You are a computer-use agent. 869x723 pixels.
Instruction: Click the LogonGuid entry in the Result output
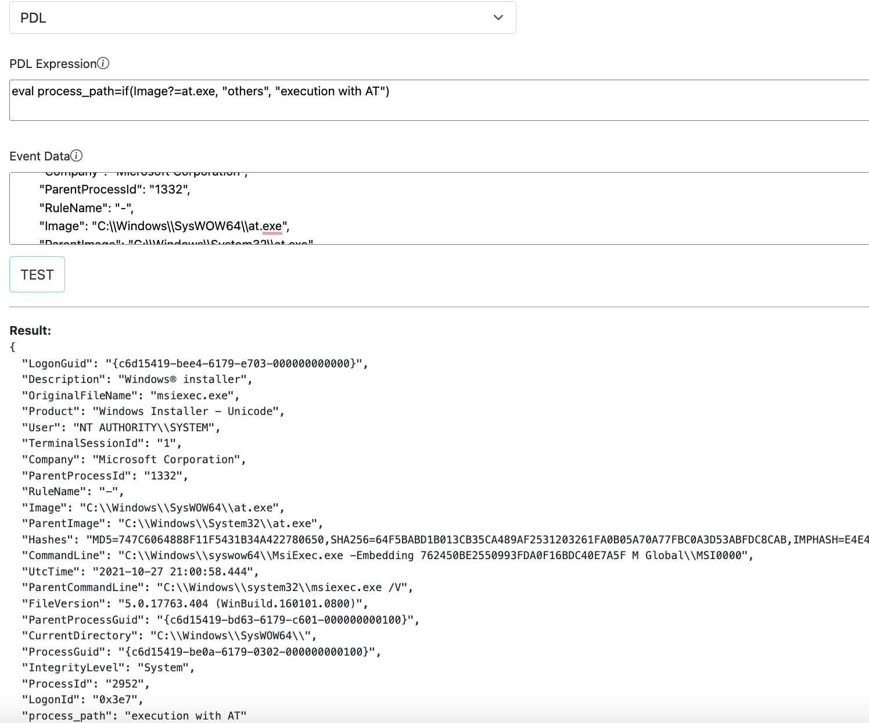(195, 364)
